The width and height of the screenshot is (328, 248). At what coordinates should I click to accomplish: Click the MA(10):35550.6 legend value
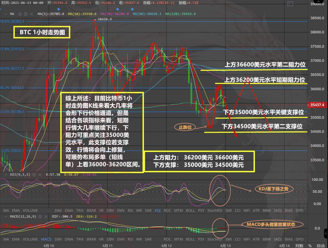pos(82,14)
